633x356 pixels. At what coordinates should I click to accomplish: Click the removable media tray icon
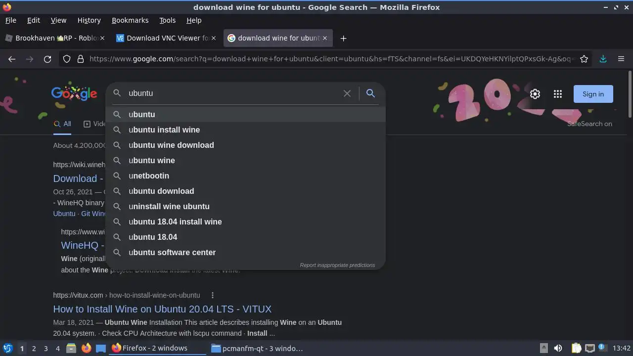543,348
